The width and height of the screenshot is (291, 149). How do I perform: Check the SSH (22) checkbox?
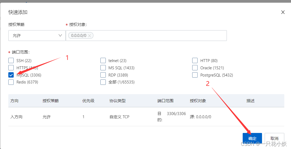point(11,60)
